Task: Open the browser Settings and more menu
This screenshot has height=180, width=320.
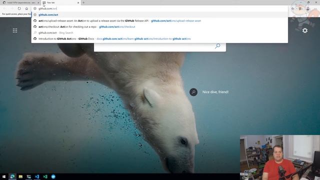Action: (315, 8)
